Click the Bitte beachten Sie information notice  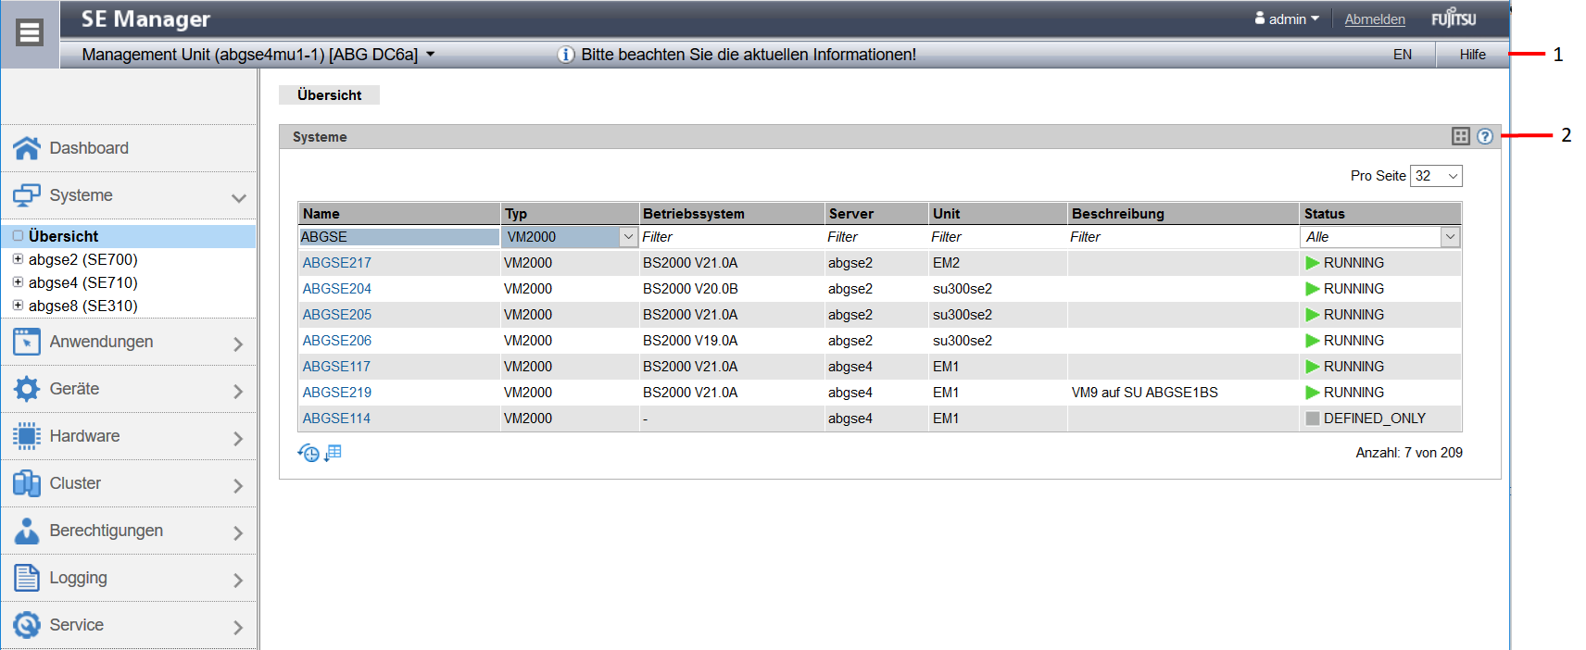tap(749, 55)
